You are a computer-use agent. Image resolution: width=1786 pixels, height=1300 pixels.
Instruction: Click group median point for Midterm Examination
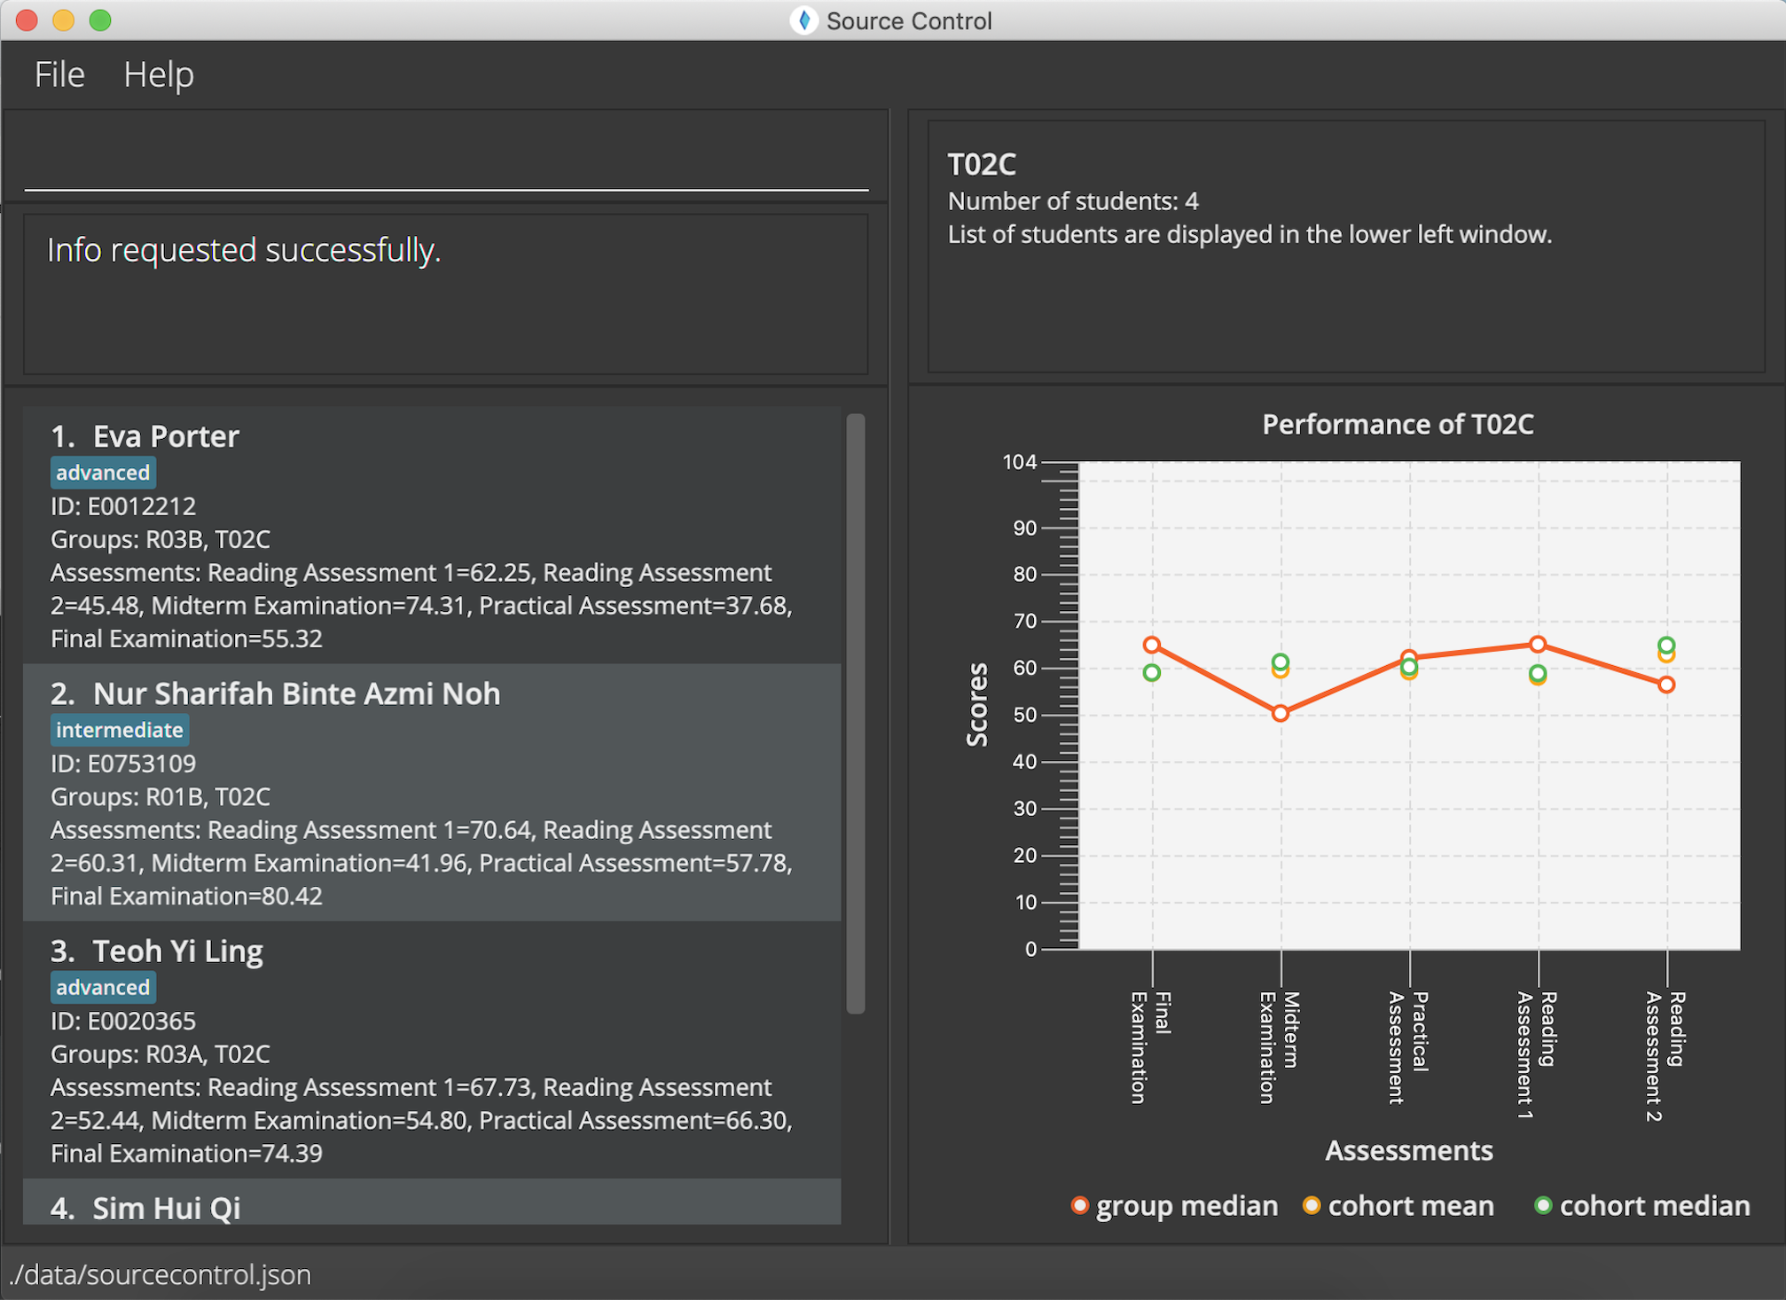tap(1280, 713)
